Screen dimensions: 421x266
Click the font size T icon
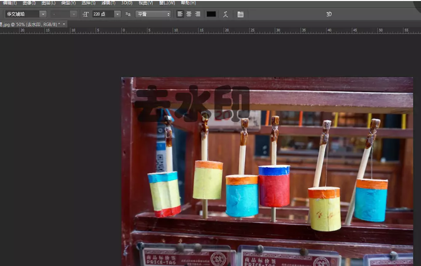point(86,14)
